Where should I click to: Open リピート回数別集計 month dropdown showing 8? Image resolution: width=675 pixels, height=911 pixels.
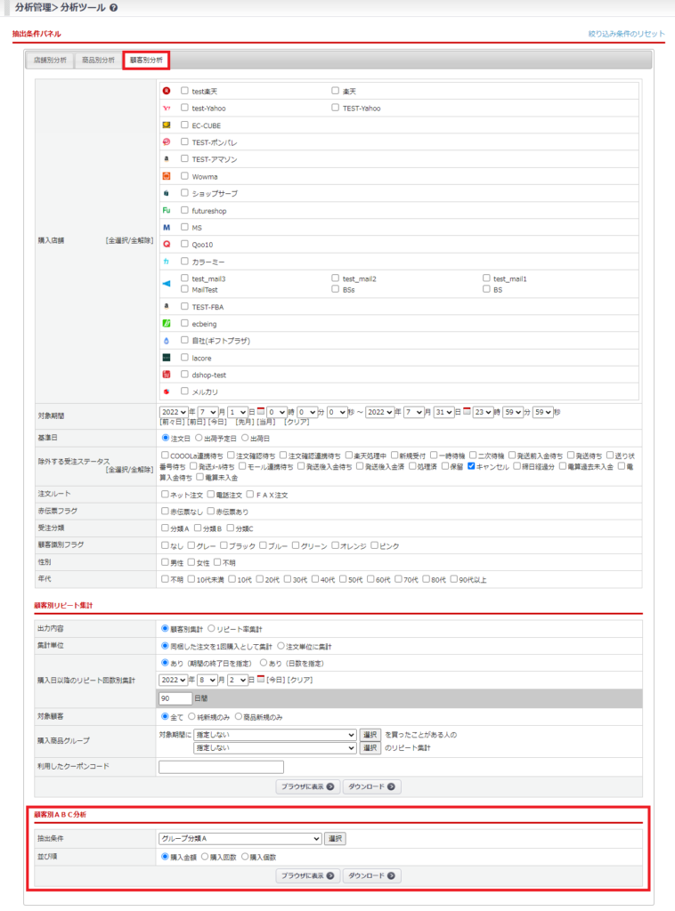click(207, 680)
